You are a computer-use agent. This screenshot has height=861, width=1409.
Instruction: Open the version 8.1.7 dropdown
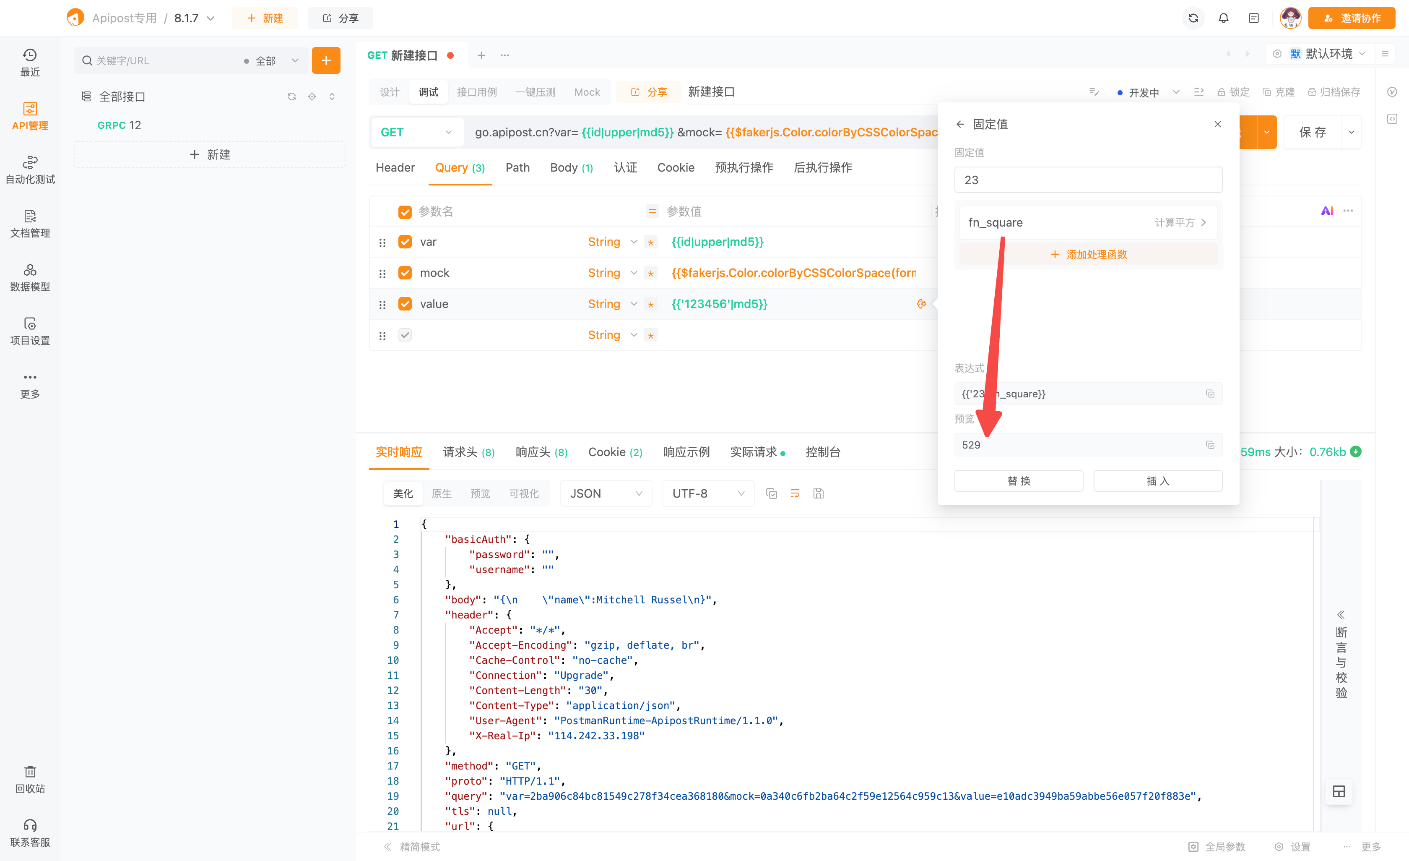point(195,18)
